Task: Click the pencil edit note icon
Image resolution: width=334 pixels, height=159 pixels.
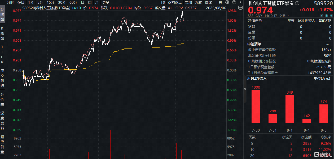Action: 322,16
